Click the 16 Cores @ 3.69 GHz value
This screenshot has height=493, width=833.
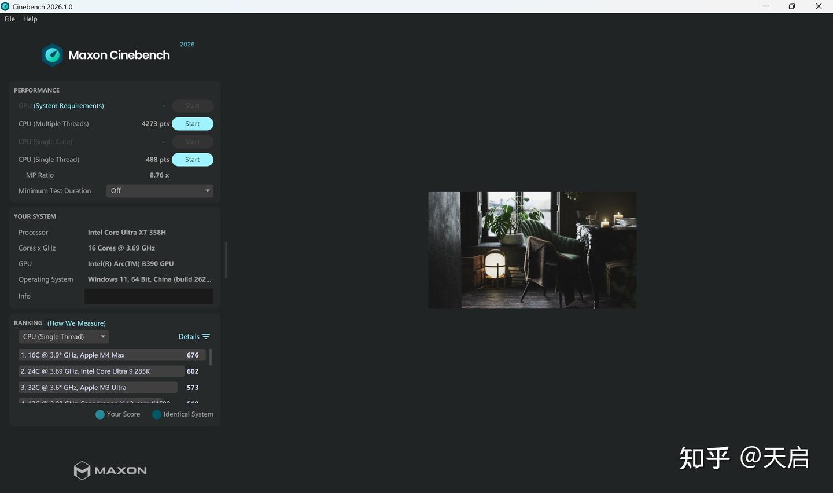[121, 248]
